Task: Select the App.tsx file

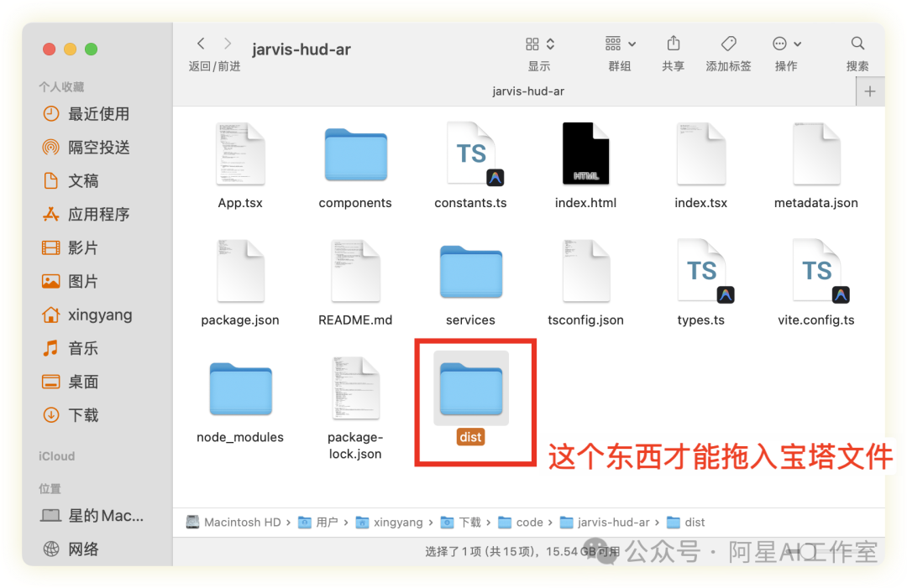Action: coord(240,166)
